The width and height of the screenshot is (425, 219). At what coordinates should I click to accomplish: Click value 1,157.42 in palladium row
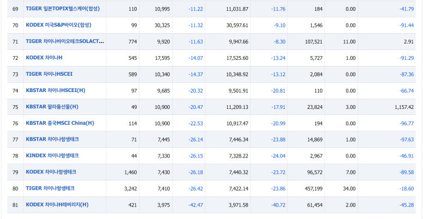(x=404, y=107)
